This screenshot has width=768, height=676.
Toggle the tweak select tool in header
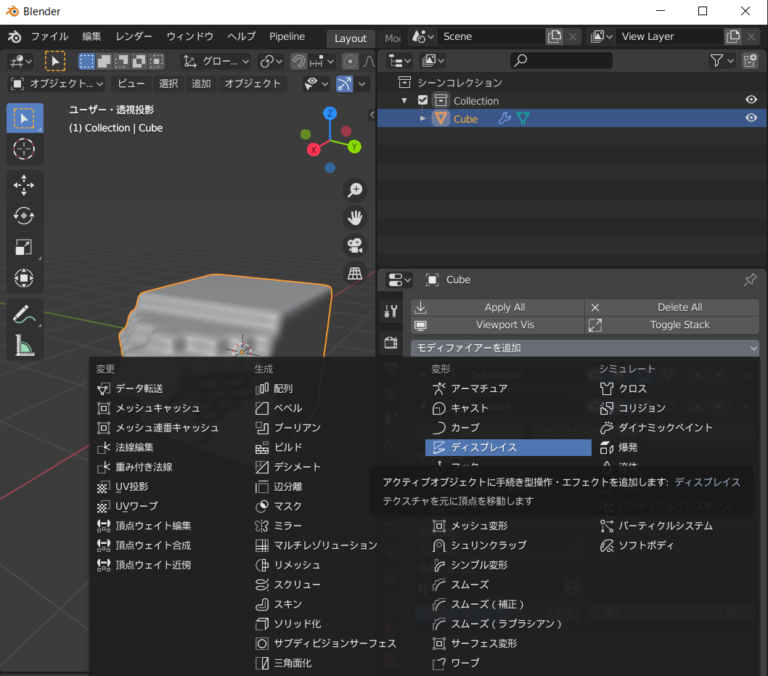click(x=55, y=61)
